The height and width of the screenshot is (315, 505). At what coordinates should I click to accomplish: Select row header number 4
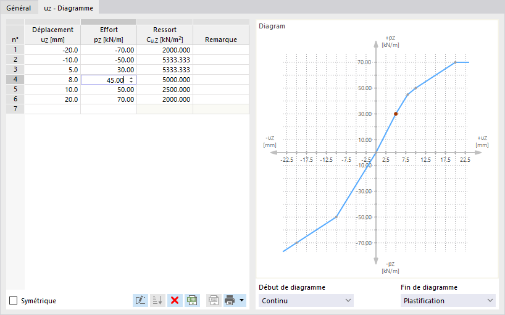pyautogui.click(x=15, y=80)
